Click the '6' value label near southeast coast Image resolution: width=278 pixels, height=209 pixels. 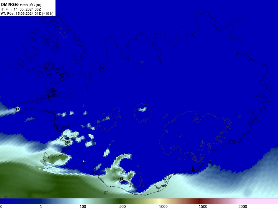[210, 162]
